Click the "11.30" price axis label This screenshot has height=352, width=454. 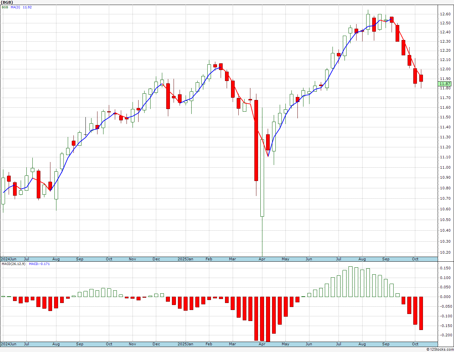[445, 137]
